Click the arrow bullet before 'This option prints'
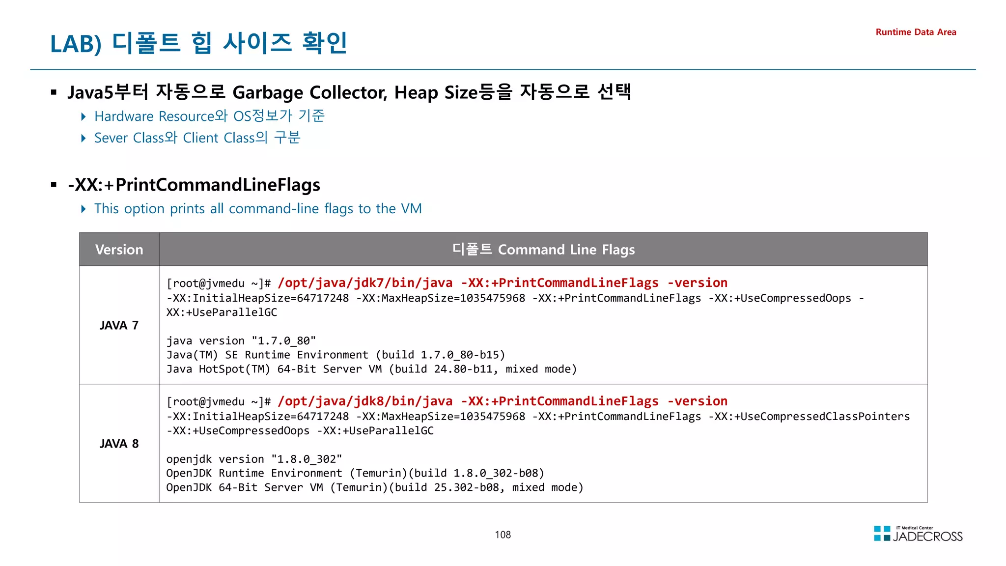Viewport: 1006px width, 566px height. 84,209
